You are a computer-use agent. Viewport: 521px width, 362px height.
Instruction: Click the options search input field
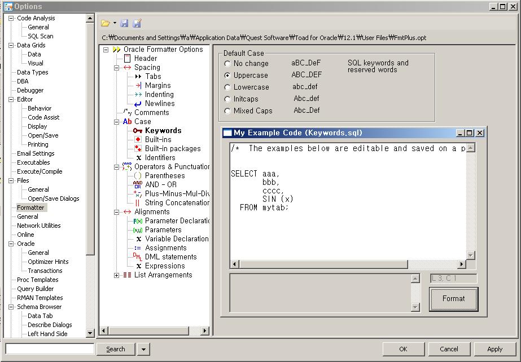[x=50, y=349]
